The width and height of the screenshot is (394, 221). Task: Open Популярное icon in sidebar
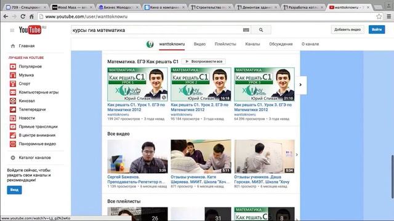13,66
